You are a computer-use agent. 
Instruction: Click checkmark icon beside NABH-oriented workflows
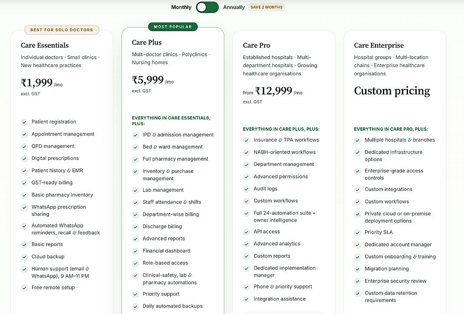click(246, 152)
